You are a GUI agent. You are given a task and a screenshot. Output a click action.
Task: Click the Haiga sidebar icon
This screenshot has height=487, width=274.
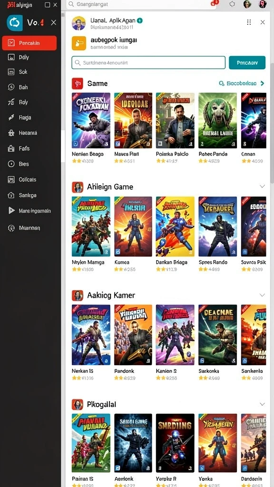coord(11,117)
